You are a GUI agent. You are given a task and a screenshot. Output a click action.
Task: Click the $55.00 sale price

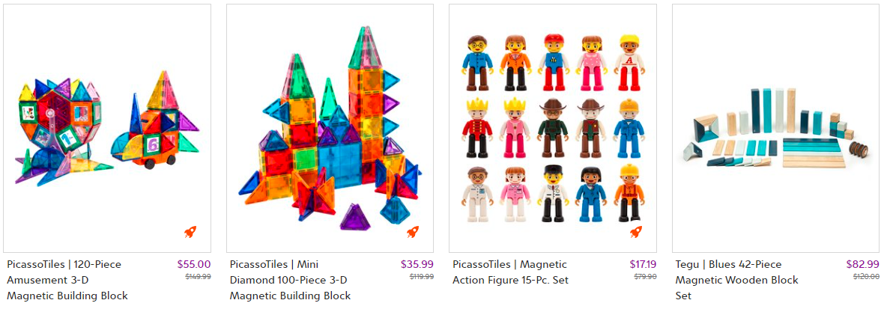(194, 264)
